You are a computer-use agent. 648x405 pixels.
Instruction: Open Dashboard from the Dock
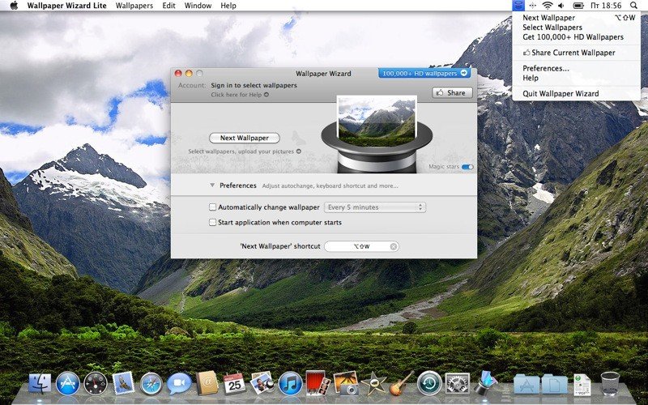[x=96, y=383]
